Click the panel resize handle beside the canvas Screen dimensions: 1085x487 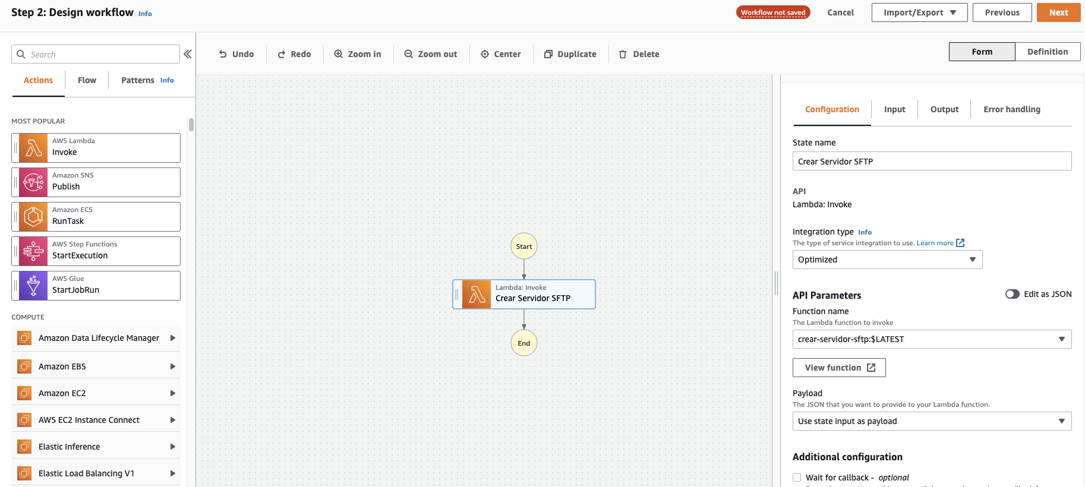776,283
